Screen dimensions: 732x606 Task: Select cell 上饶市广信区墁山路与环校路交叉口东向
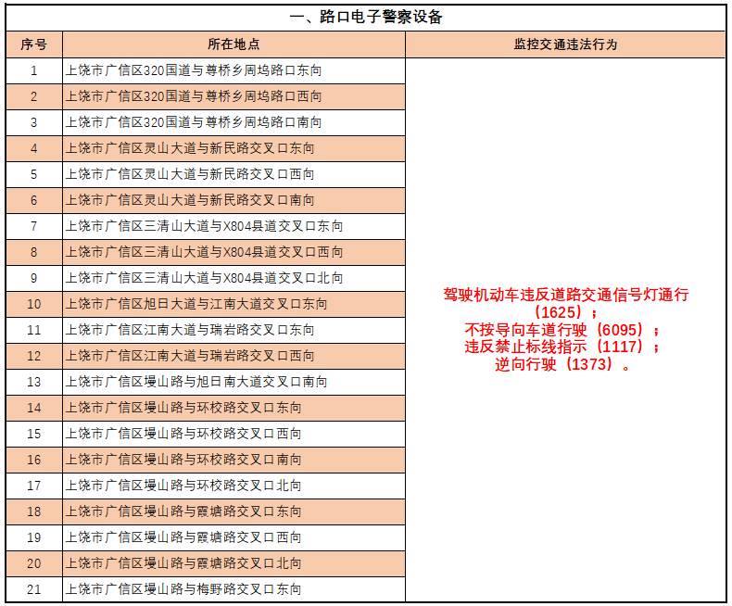coord(233,408)
